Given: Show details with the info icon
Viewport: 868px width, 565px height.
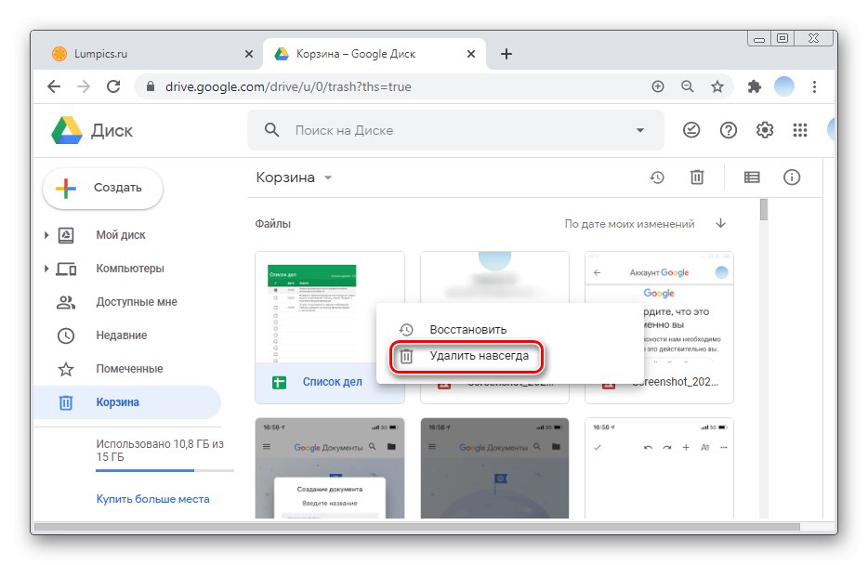Looking at the screenshot, I should pos(792,177).
